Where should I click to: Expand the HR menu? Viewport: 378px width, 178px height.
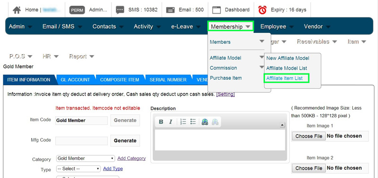[x=51, y=57]
